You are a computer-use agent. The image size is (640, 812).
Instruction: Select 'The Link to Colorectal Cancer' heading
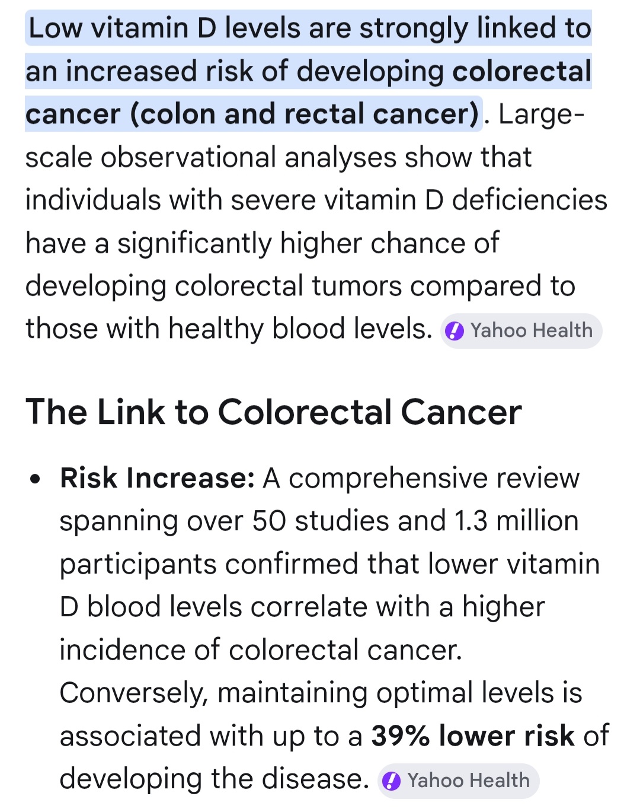[274, 412]
